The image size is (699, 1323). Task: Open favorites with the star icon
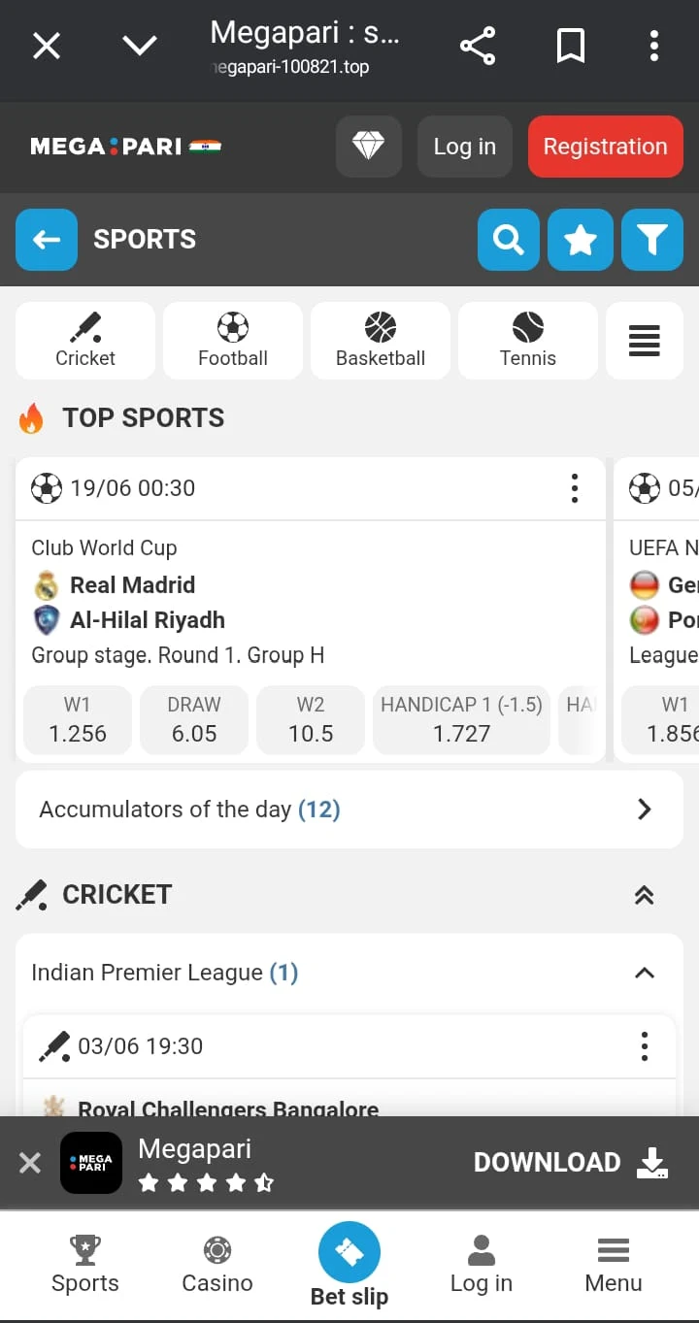coord(580,239)
